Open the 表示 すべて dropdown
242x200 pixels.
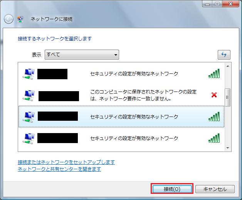pos(82,55)
